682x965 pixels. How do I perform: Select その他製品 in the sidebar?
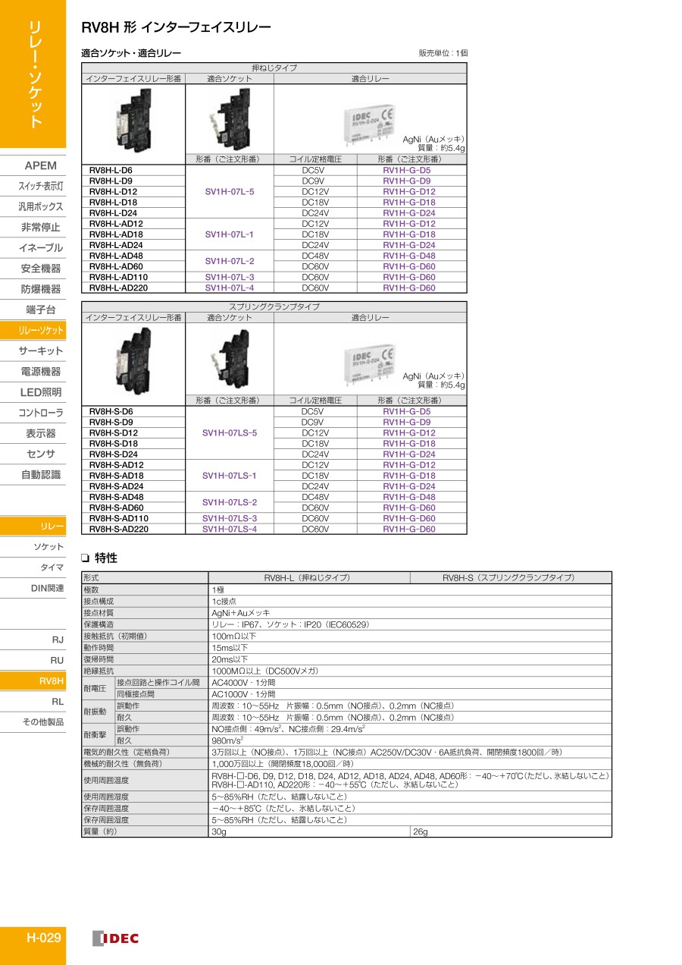[42, 722]
